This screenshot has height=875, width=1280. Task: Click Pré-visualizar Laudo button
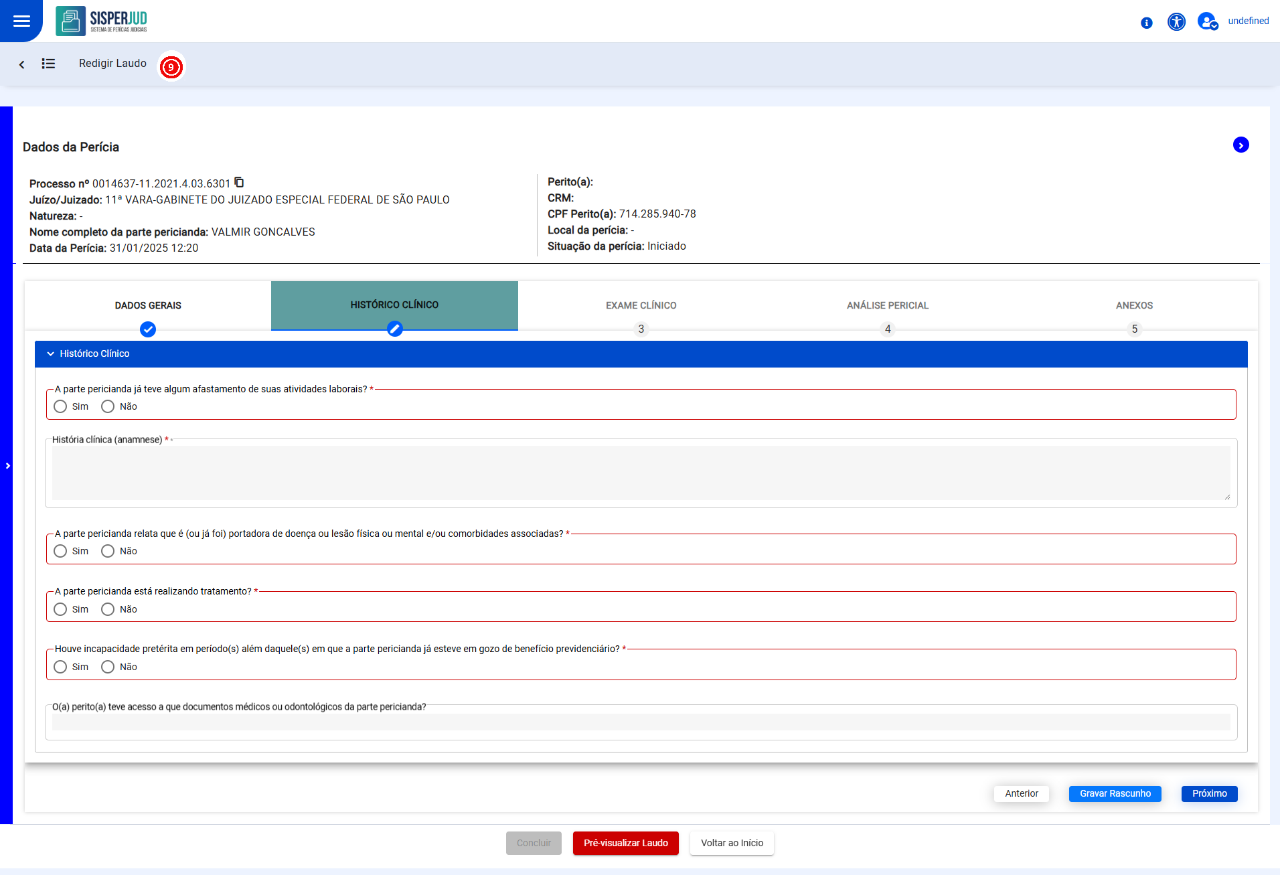pyautogui.click(x=626, y=843)
